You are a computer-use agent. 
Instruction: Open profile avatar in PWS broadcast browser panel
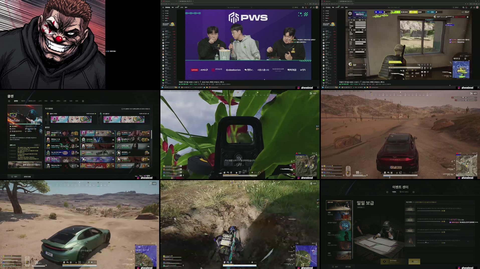pyautogui.click(x=317, y=8)
